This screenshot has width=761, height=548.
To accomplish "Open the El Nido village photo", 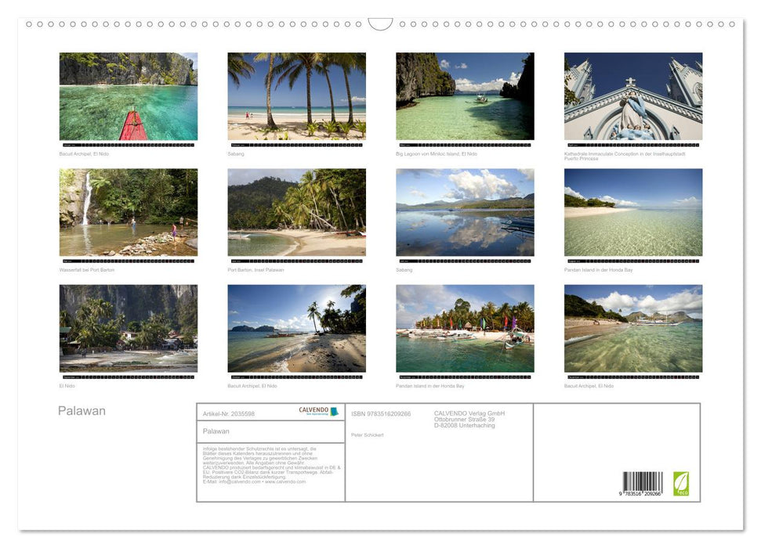I will coord(129,329).
